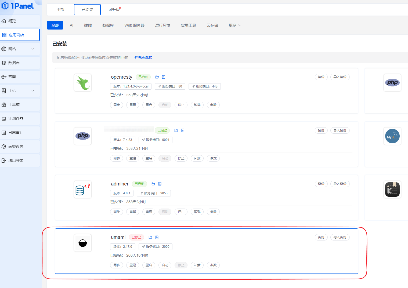Screen dimensions: 408x288
Task: Click the MySQL app logo in right column
Action: point(392,136)
